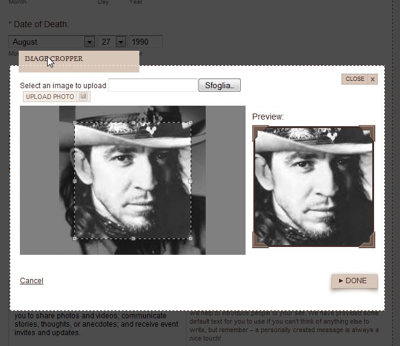The height and width of the screenshot is (346, 400).
Task: Click the left-middle crop handle
Action: tap(75, 181)
